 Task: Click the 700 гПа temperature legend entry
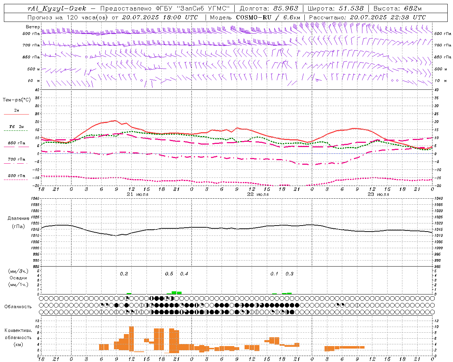point(16,159)
